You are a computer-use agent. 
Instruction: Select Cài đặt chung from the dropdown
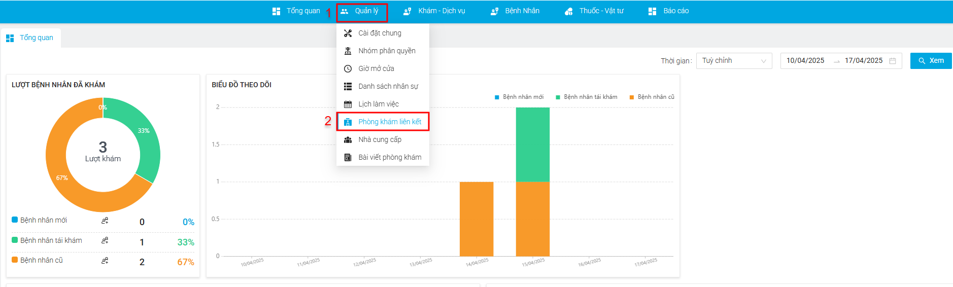[x=383, y=33]
